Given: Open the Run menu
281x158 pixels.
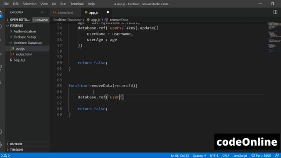Looking at the screenshot, I should tap(63, 4).
